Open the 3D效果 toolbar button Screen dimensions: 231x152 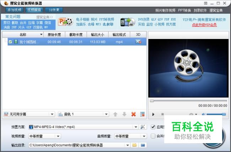54,10
